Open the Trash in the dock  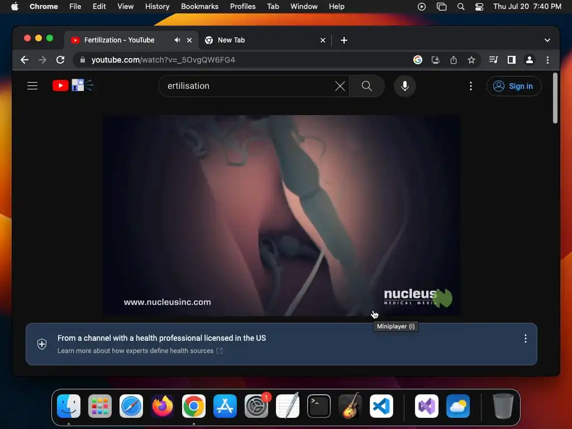tap(503, 406)
